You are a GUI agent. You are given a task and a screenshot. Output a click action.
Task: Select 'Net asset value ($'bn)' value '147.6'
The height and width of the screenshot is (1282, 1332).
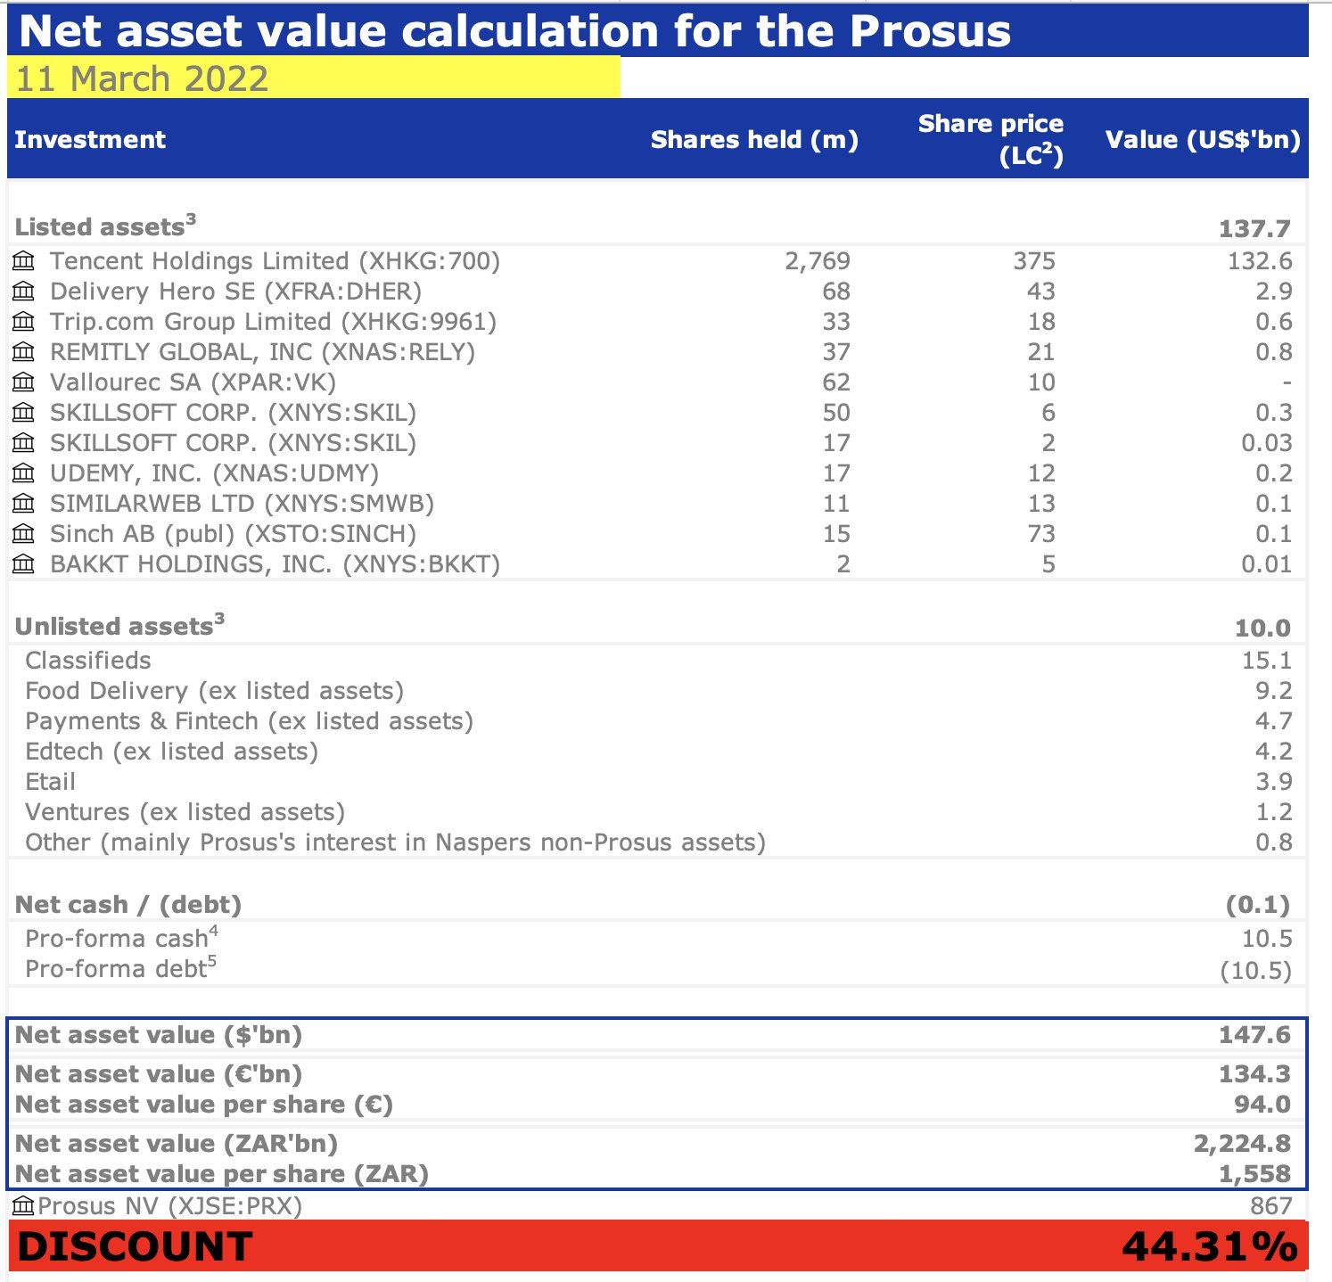click(x=1254, y=1035)
